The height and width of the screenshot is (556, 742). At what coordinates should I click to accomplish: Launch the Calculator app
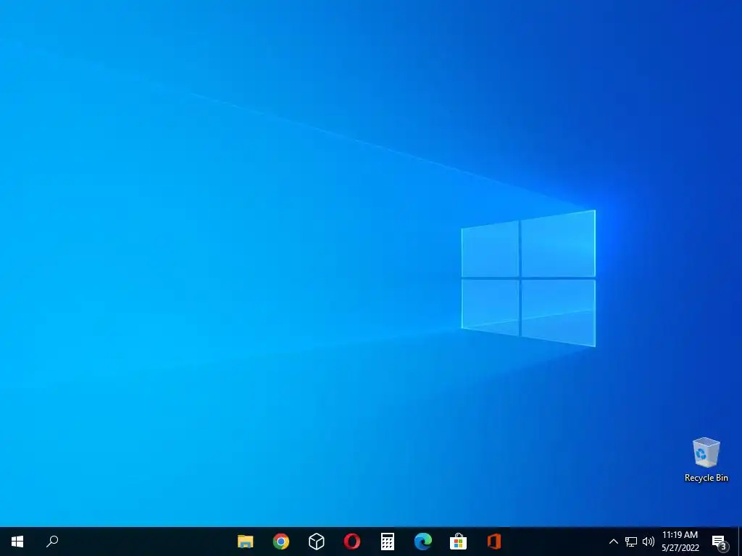tap(388, 542)
